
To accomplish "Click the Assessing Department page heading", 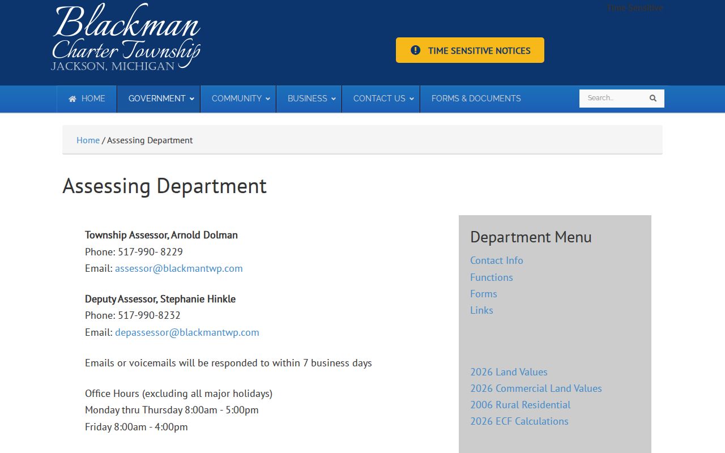I will coord(164,186).
